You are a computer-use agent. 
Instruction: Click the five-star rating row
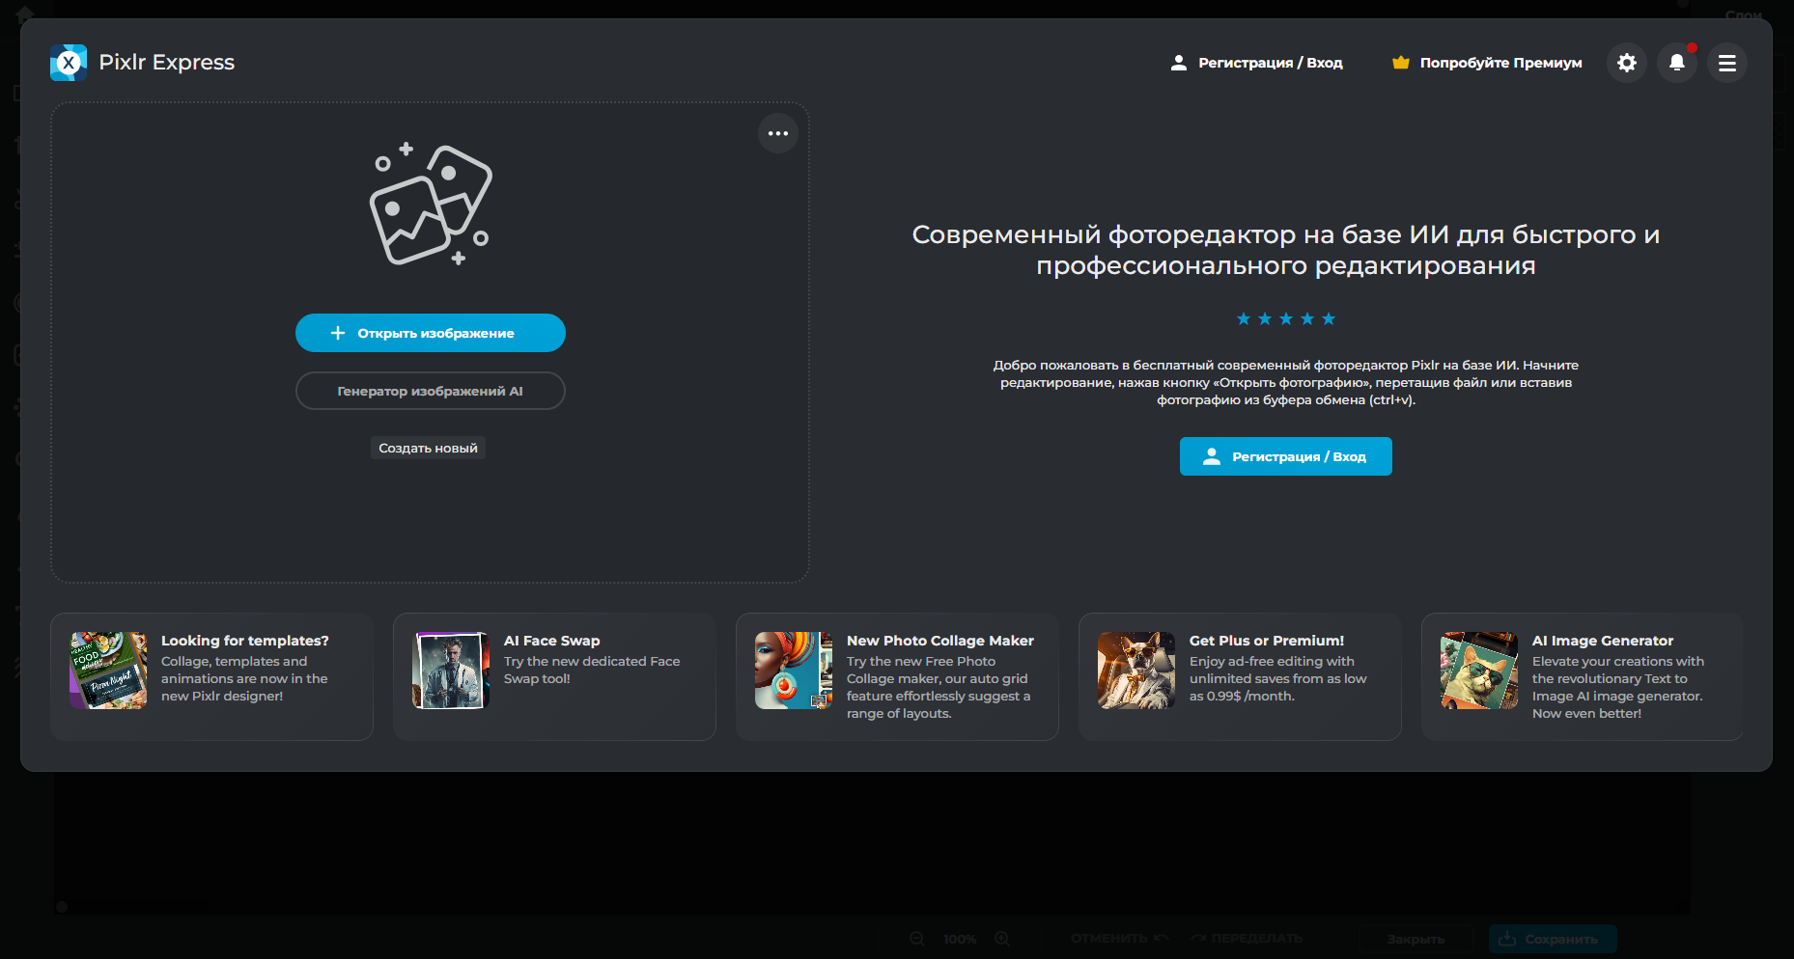[x=1286, y=319]
